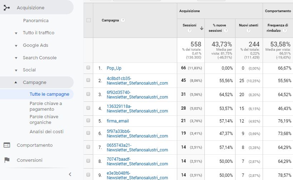The height and width of the screenshot is (180, 293).
Task: Check the Pop_Up row checkbox
Action: click(x=88, y=67)
